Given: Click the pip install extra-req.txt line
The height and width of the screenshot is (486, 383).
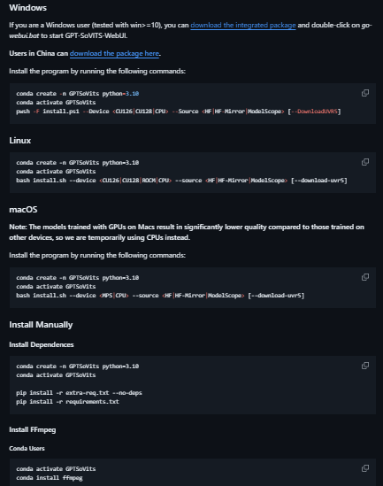Looking at the screenshot, I should 79,393.
